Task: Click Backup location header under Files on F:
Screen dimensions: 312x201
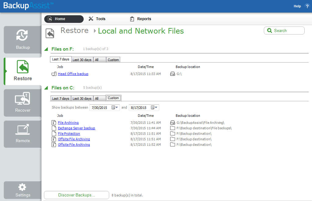Action: coord(188,67)
